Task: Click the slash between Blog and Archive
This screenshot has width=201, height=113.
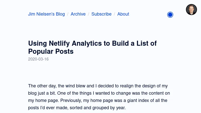Action: (68, 14)
